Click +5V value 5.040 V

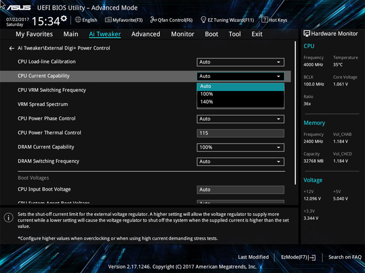[x=340, y=199]
